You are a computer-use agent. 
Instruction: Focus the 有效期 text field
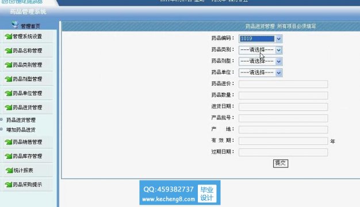(x=283, y=141)
